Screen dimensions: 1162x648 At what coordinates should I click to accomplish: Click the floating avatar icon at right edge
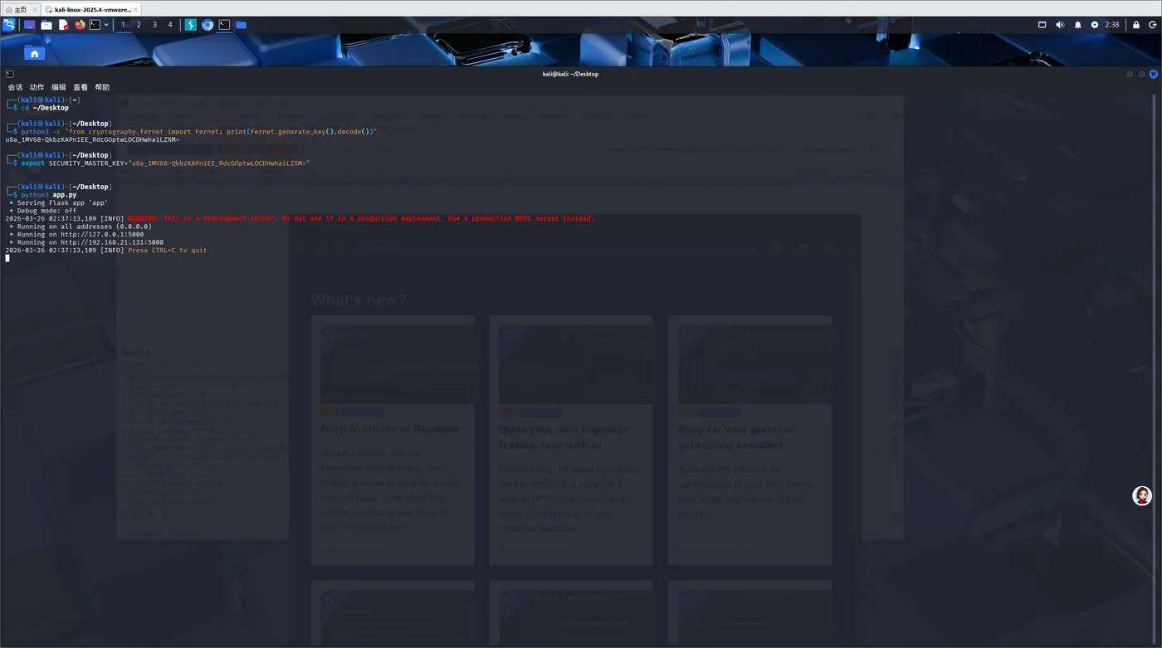1142,496
